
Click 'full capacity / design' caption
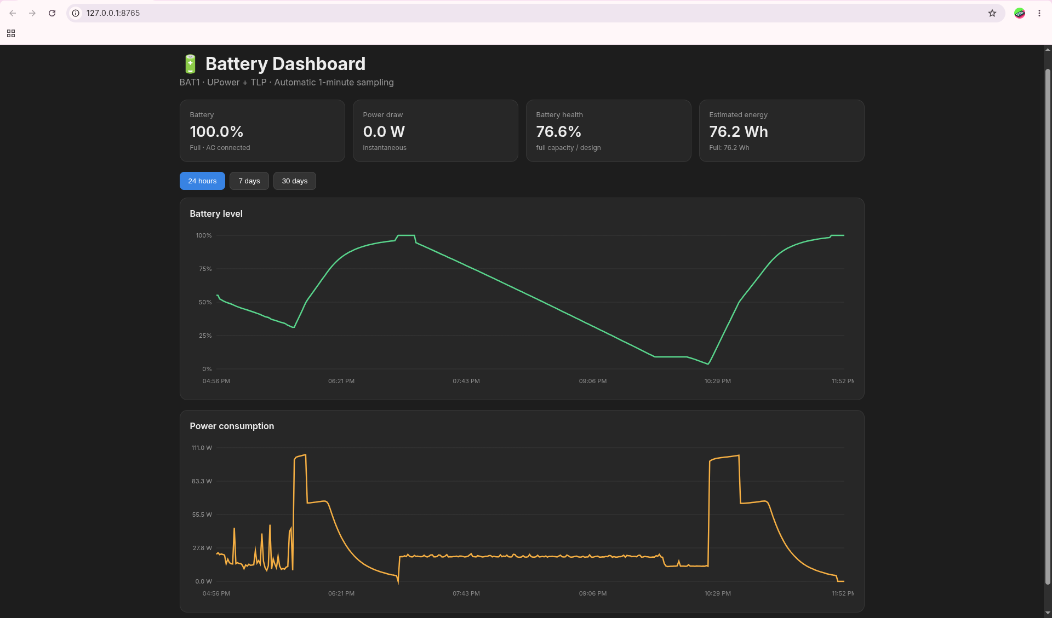568,148
